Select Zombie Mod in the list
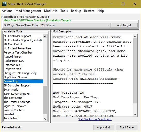Image resolution: width=141 pixels, height=132 pixels. click(x=23, y=118)
